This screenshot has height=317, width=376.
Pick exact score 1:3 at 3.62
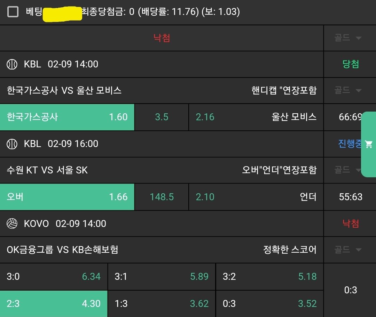(162, 304)
